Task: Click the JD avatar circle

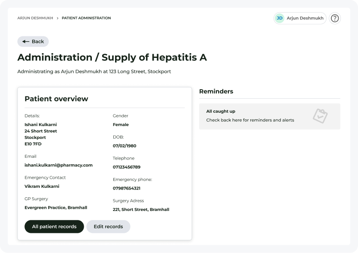Action: tap(279, 18)
